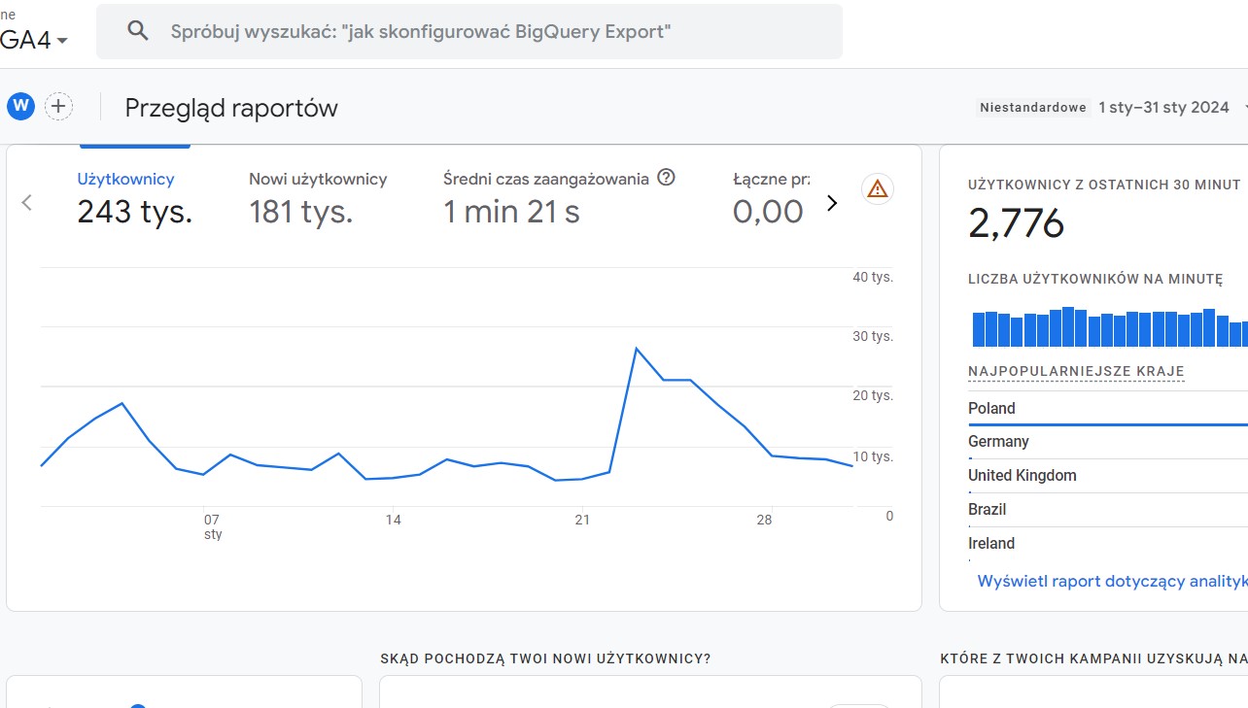Click the Germany country row

tap(998, 442)
